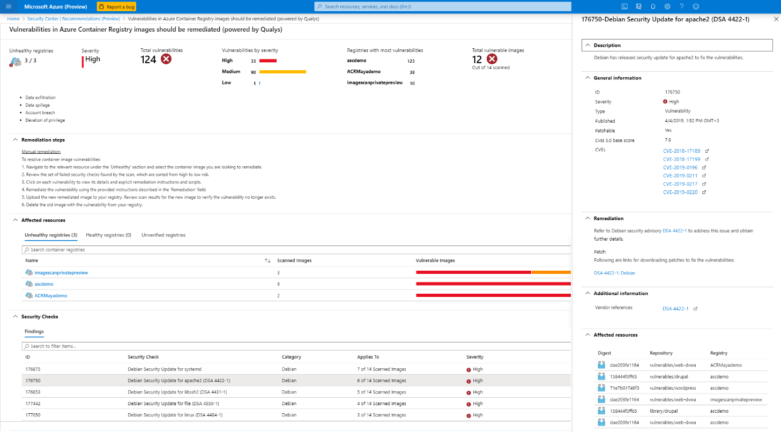Open Security Center Recommendations breadcrumb
Viewport: 781px width, 432px height.
coord(73,19)
